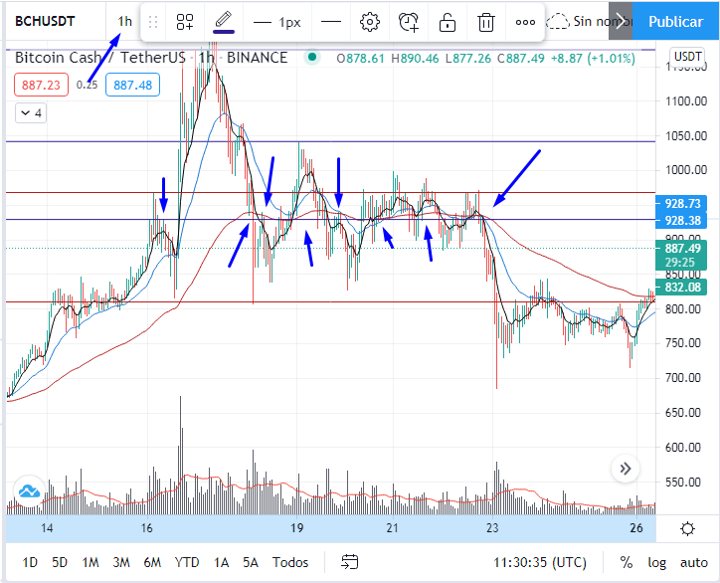Image resolution: width=720 pixels, height=583 pixels.
Task: Open more options three-dots icon
Action: click(525, 22)
